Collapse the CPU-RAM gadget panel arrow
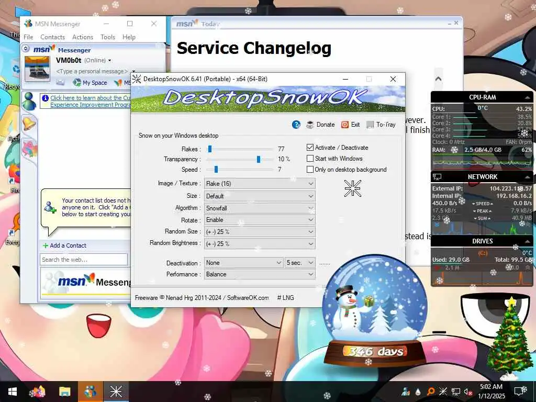 click(x=528, y=97)
